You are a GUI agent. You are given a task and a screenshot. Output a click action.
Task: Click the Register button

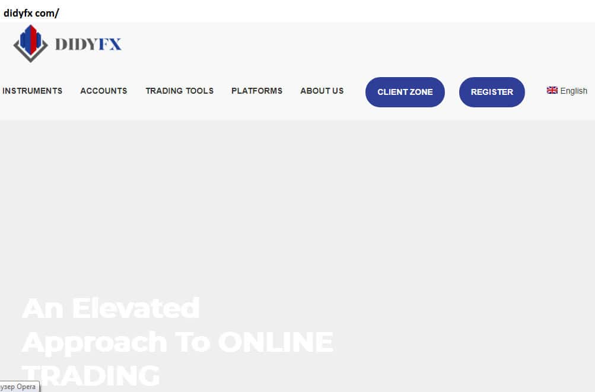[492, 92]
